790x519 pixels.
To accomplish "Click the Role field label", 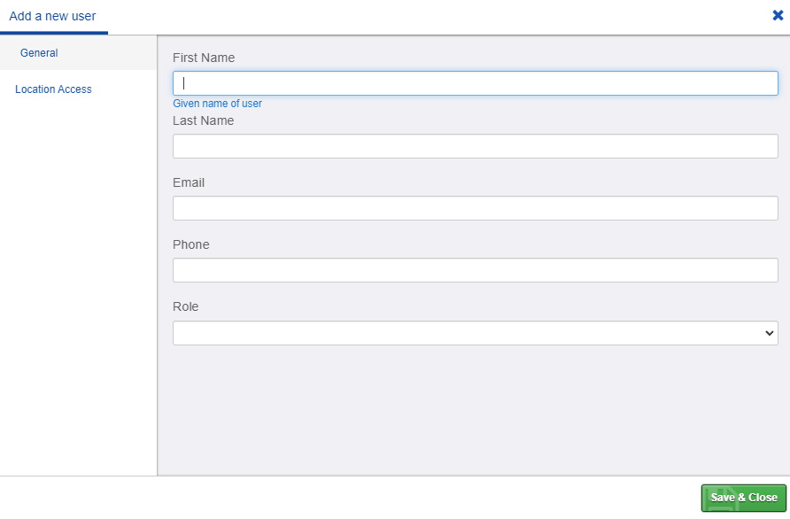I will click(186, 306).
